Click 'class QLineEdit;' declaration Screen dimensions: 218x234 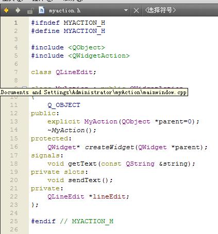(x=63, y=72)
